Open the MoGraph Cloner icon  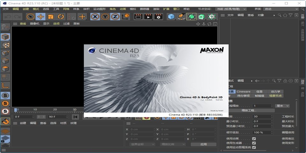tap(212, 17)
